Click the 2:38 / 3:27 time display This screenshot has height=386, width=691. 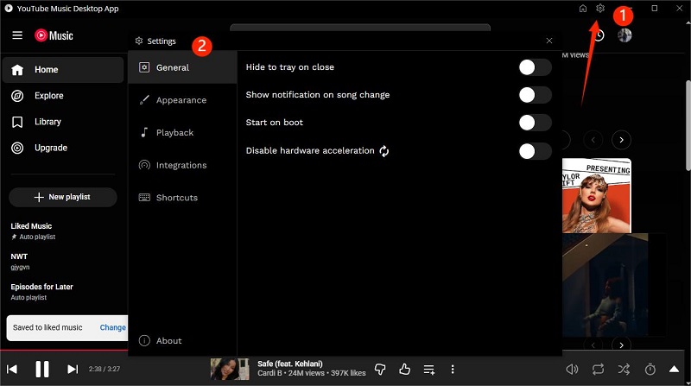pos(105,370)
